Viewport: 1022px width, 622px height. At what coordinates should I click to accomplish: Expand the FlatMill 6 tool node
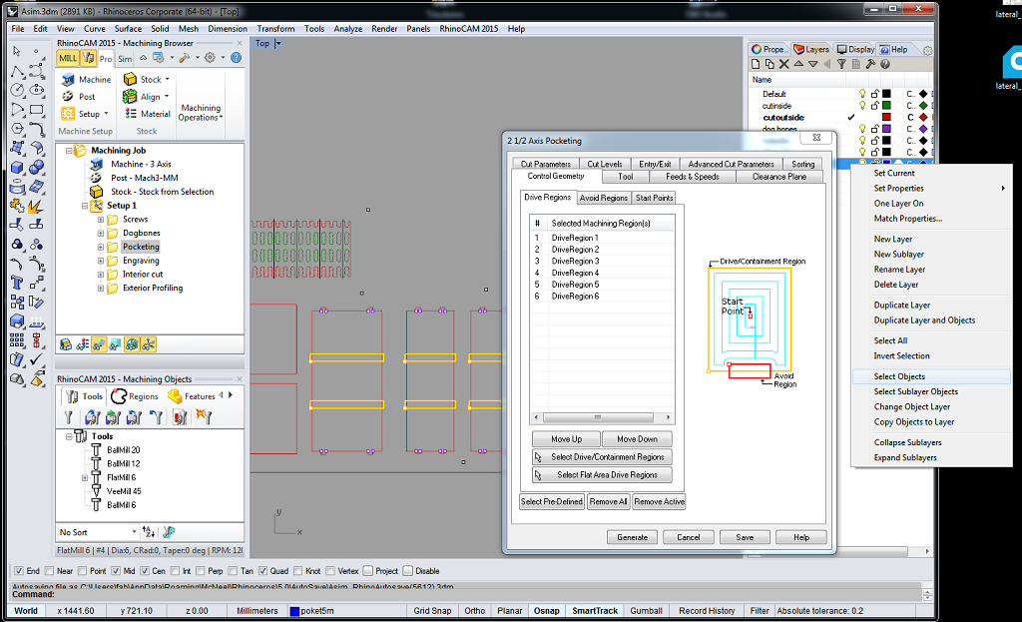click(85, 478)
